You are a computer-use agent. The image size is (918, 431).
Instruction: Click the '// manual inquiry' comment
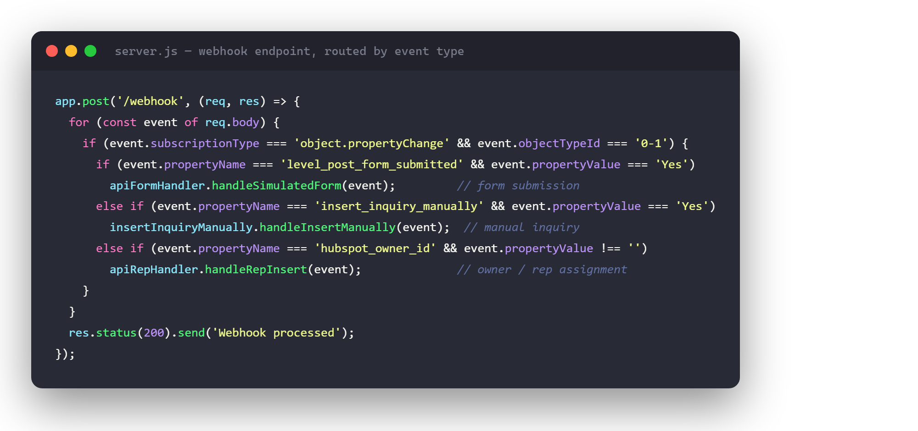(521, 227)
